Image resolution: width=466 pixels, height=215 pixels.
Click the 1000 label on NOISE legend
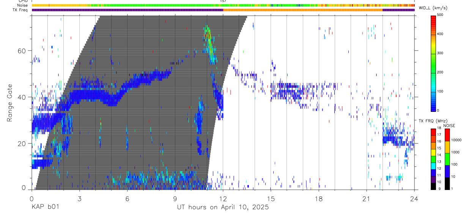[x=455, y=152]
